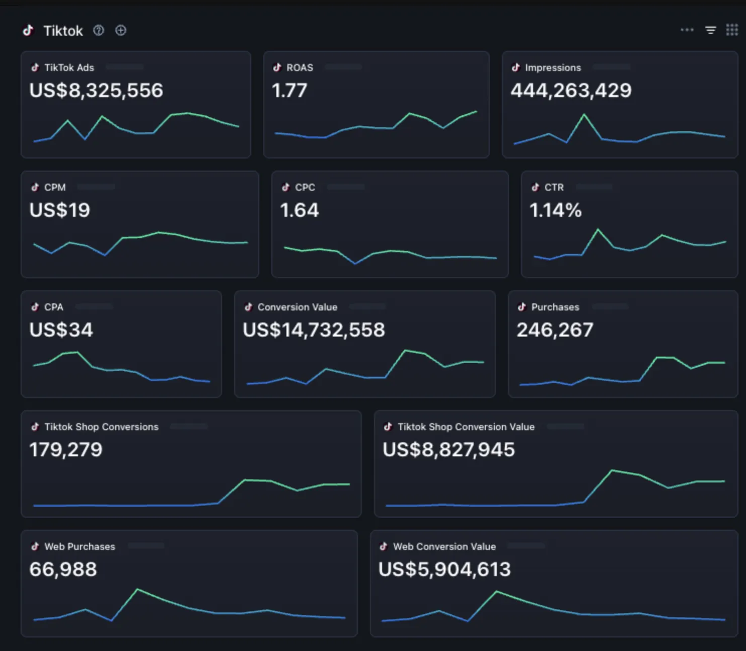Click the Web Purchases sparkline chart
This screenshot has height=651, width=746.
(189, 605)
